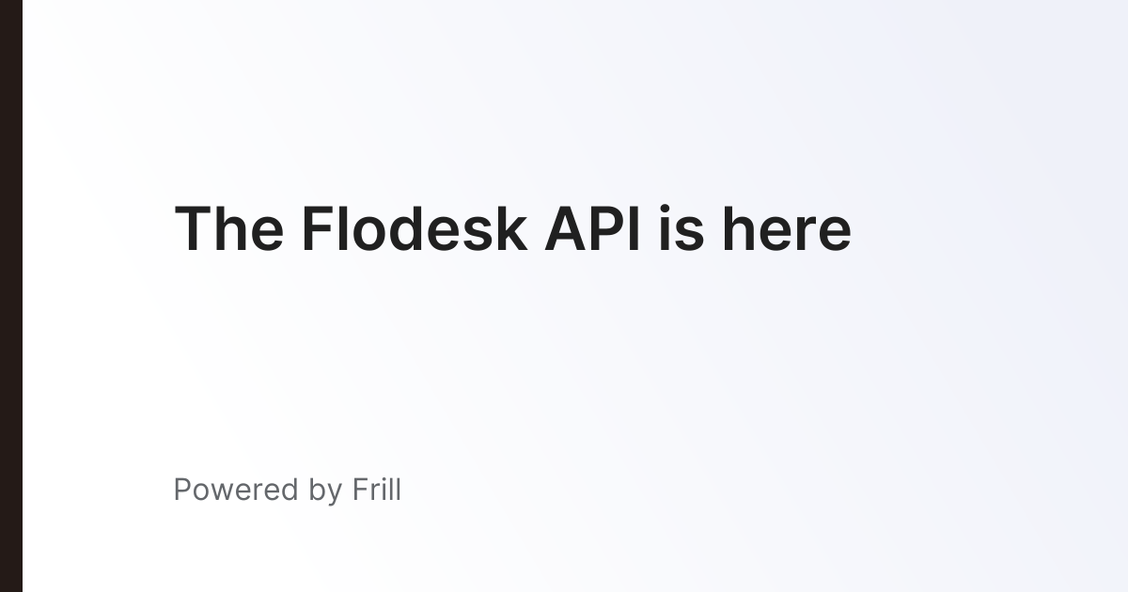
Task: Click the capital T of the title
Action: [x=194, y=229]
